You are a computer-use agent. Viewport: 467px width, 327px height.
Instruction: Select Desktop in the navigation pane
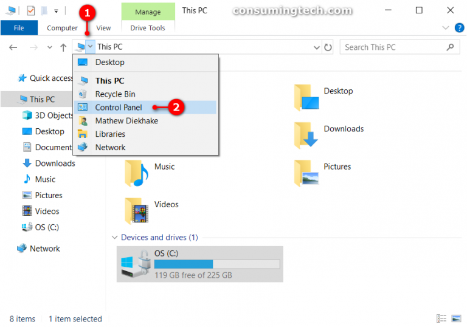tap(44, 131)
